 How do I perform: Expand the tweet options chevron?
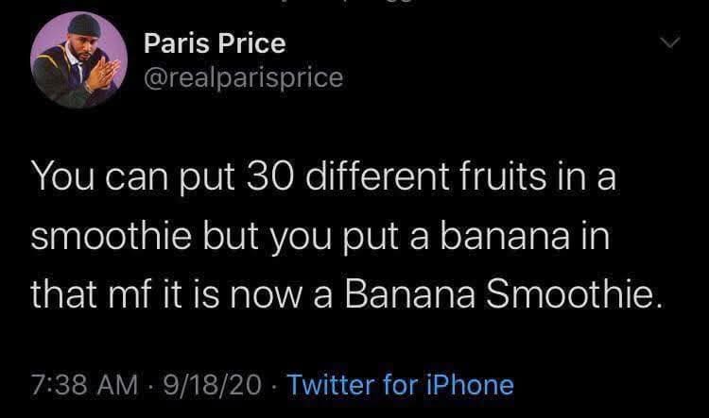(670, 44)
